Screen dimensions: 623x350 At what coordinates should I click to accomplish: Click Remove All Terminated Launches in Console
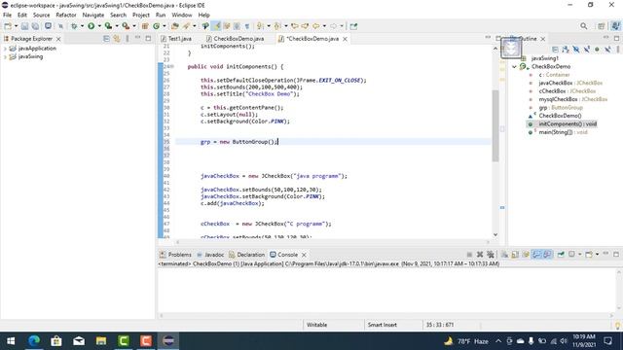click(x=491, y=255)
